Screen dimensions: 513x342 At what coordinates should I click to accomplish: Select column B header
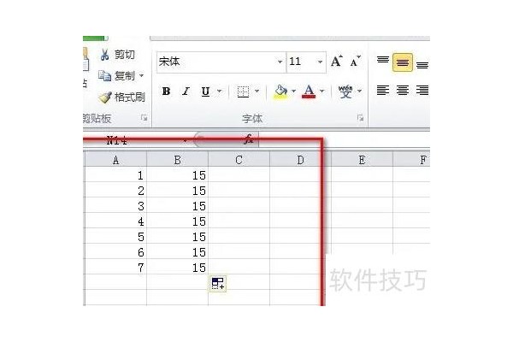(x=177, y=160)
